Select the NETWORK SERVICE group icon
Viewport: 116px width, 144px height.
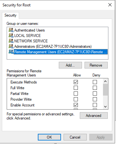[11, 41]
